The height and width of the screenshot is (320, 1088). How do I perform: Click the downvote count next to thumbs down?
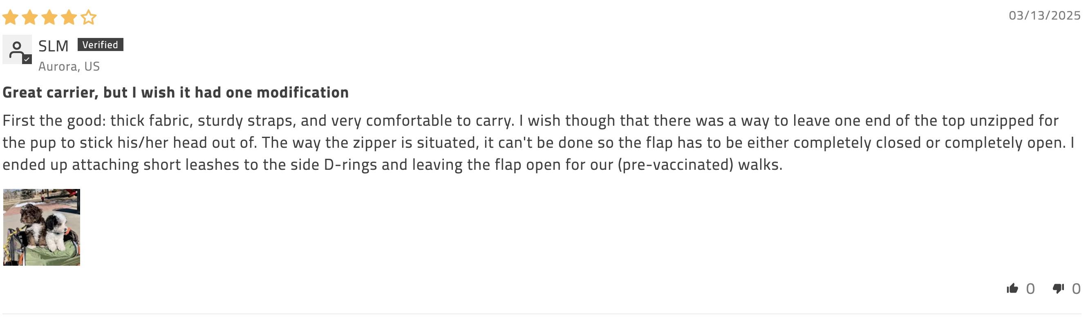(1076, 289)
